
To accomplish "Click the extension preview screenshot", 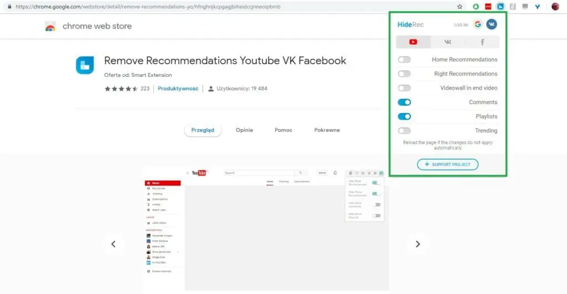I will click(266, 229).
